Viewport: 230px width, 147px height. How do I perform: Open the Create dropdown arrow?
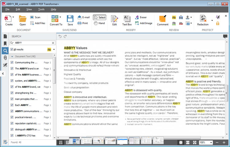pos(13,17)
